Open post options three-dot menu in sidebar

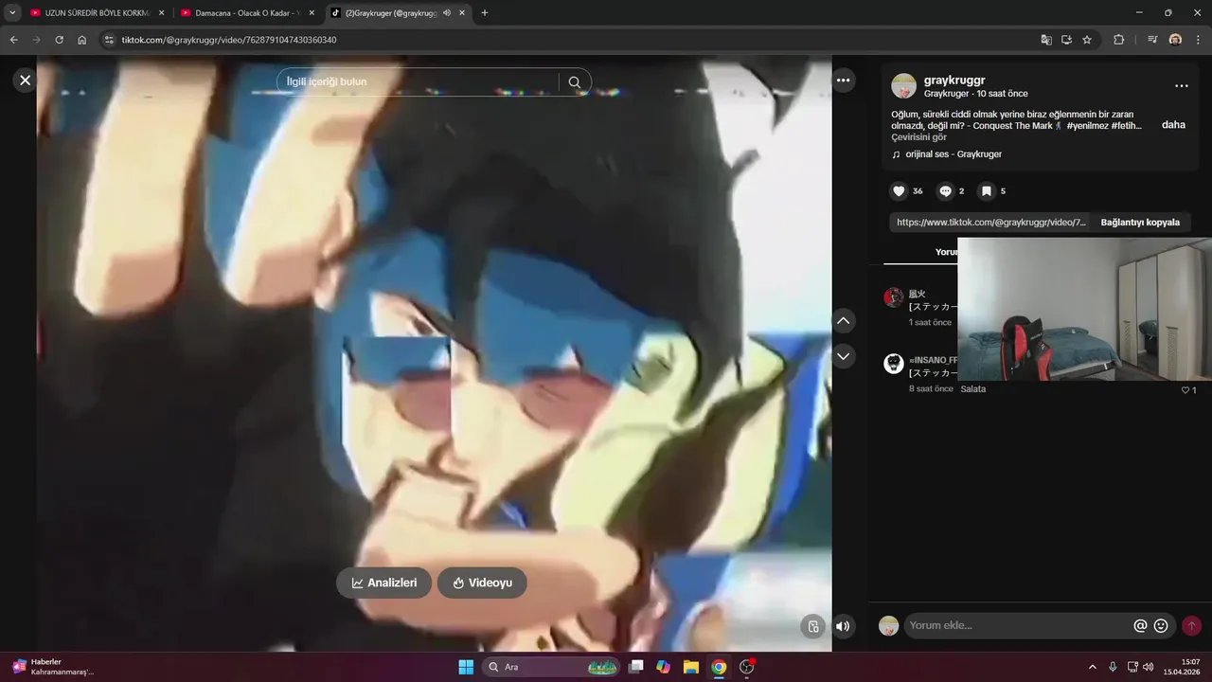1181,86
